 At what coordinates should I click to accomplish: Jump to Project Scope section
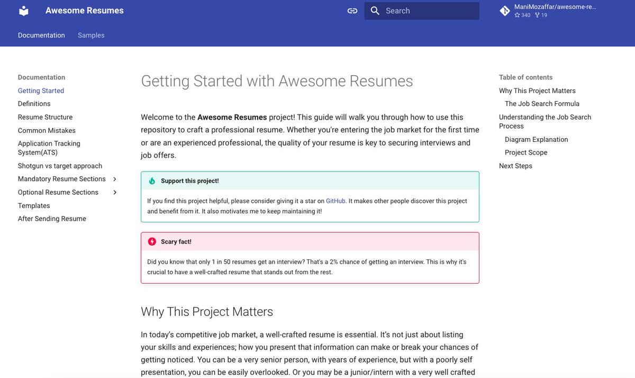(526, 152)
